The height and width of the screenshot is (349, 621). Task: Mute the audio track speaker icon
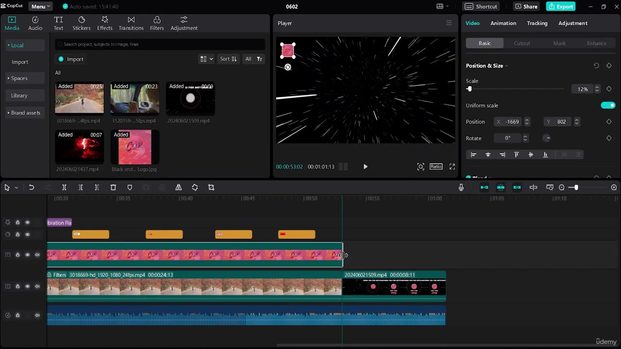coord(37,315)
